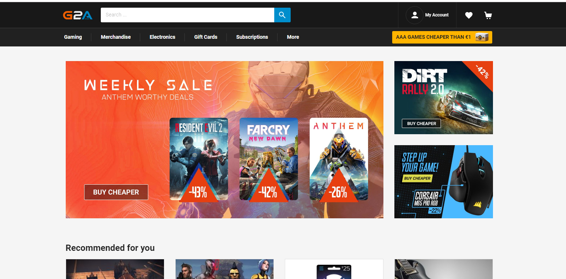Open the Merchandise menu
Image resolution: width=566 pixels, height=279 pixels.
click(x=116, y=37)
